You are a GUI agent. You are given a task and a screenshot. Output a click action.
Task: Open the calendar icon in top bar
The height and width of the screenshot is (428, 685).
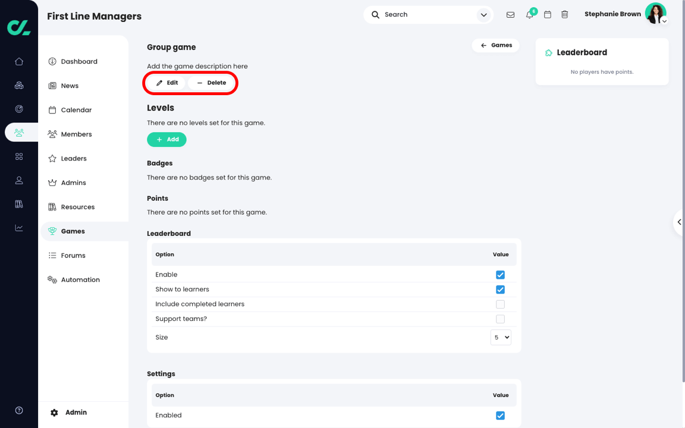548,15
